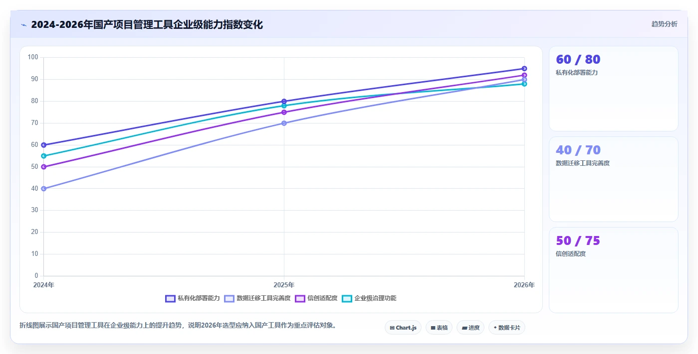Select the 私有化部署能力 2024 data point at 60
The height and width of the screenshot is (354, 698).
tap(44, 145)
